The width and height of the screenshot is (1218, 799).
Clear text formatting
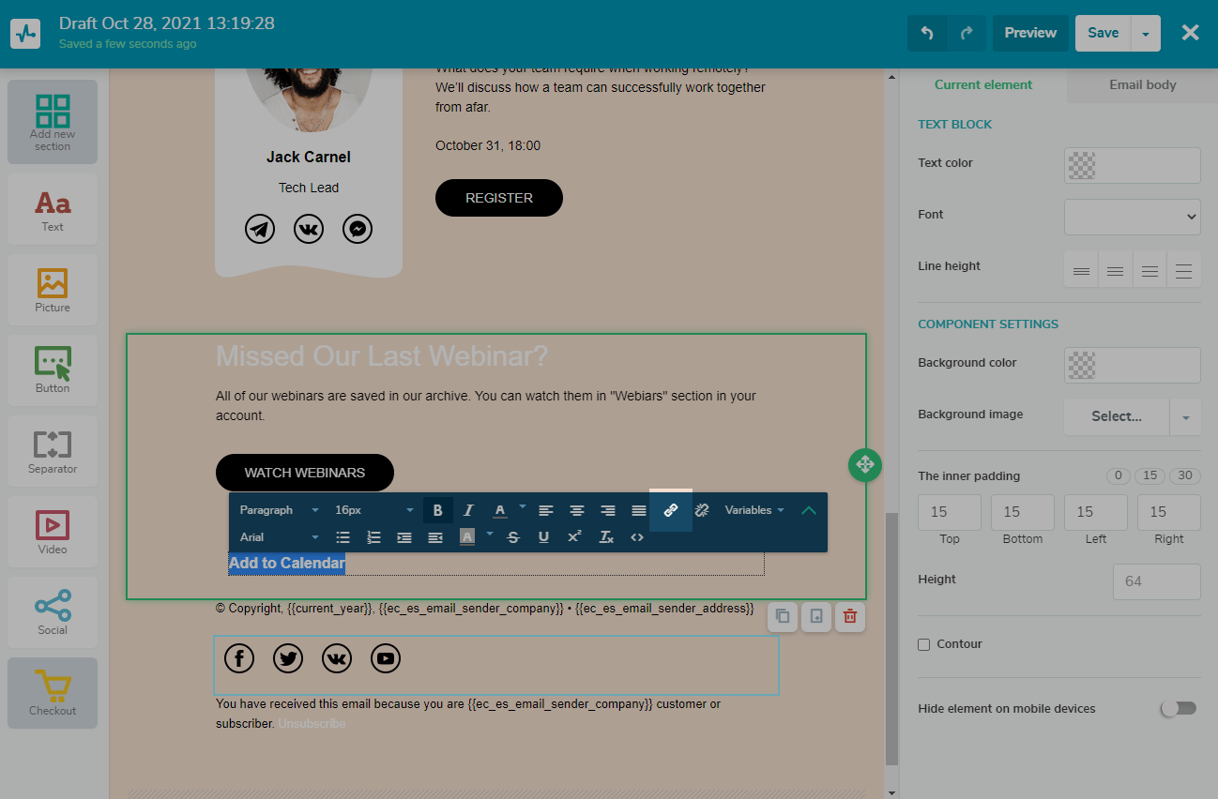[x=606, y=537]
